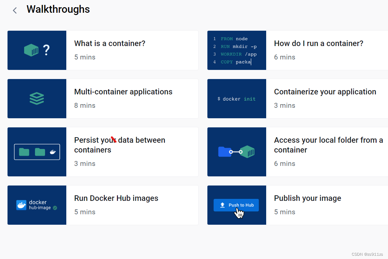Click the Walkthroughs page heading

(x=58, y=9)
